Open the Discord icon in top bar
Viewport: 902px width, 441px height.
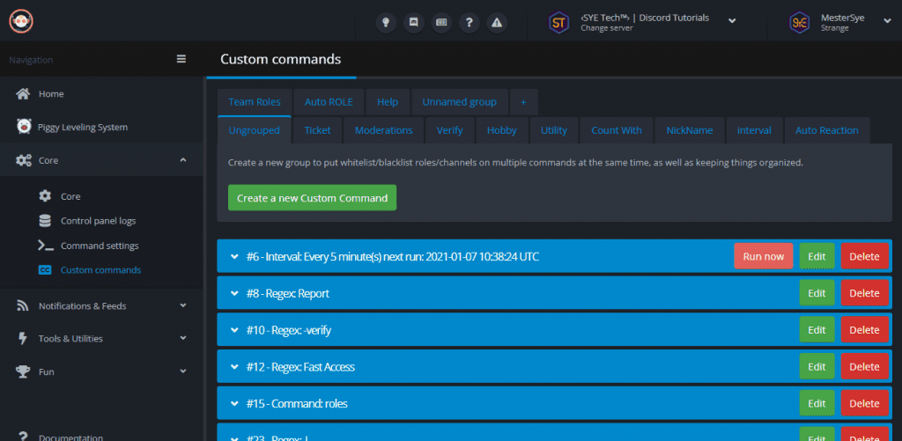[x=413, y=23]
